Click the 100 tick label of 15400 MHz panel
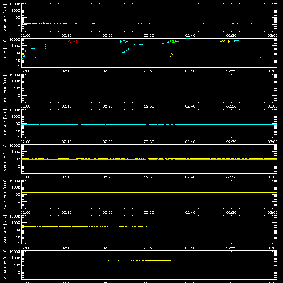This screenshot has width=283, height=283. click(17, 265)
